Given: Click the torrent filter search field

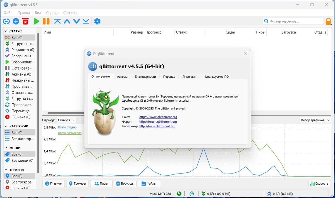Looking at the screenshot, I should pyautogui.click(x=293, y=21).
